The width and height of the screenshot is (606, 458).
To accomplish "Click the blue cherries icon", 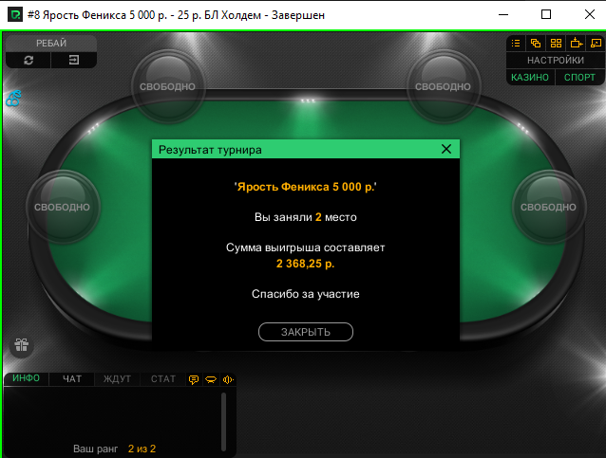I will point(13,99).
